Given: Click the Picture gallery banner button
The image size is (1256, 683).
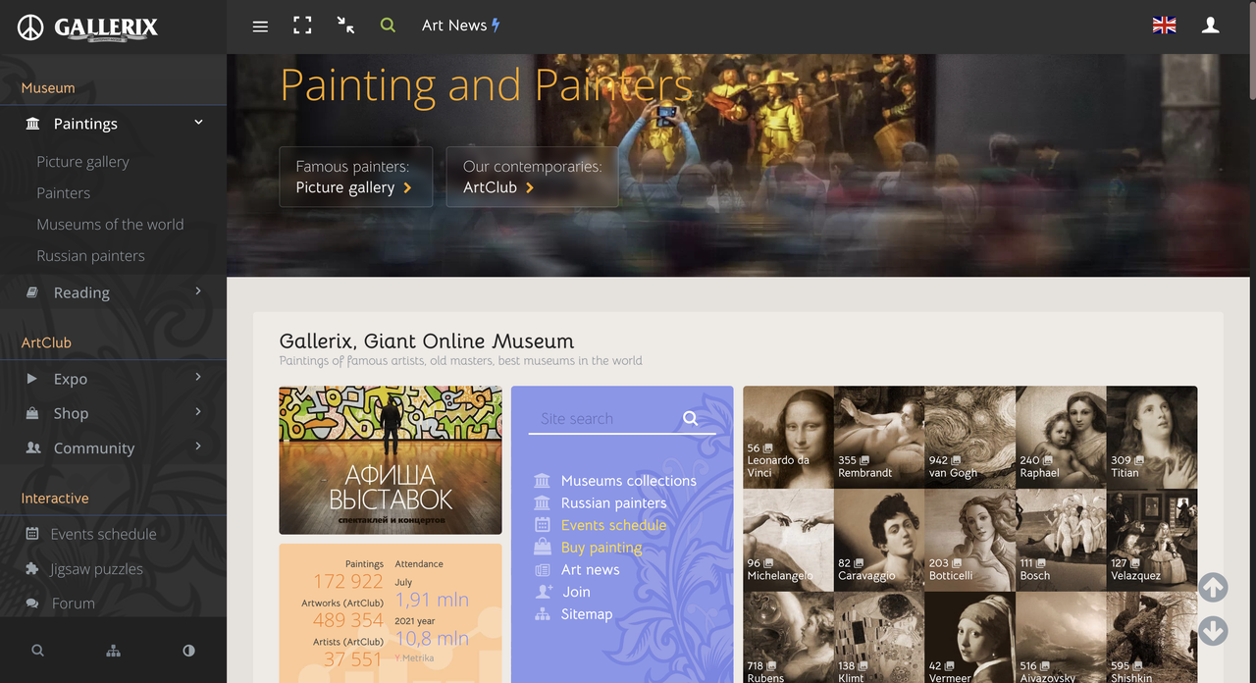Looking at the screenshot, I should pos(355,177).
